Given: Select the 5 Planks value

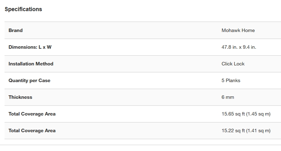Looking at the screenshot, I should click(x=231, y=80).
